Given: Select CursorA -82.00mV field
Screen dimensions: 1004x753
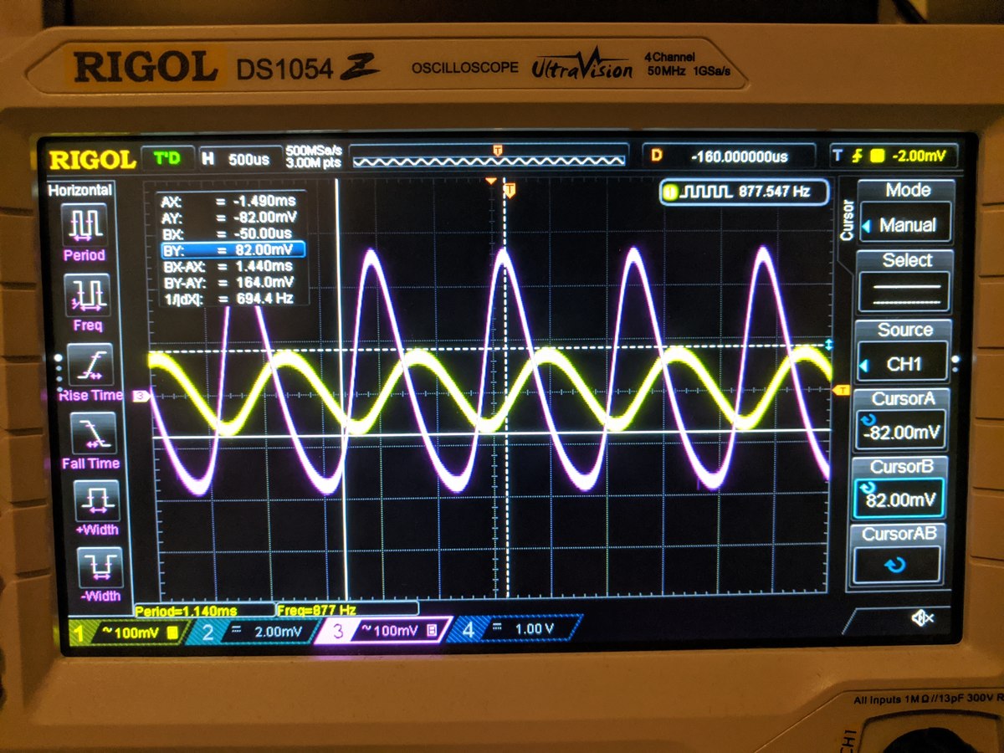Looking at the screenshot, I should 902,431.
